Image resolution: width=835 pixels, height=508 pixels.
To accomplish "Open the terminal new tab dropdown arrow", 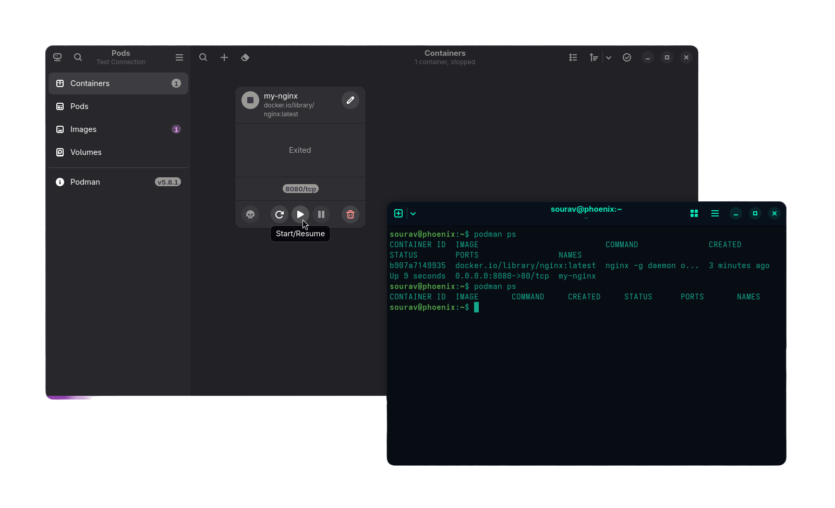I will click(413, 213).
